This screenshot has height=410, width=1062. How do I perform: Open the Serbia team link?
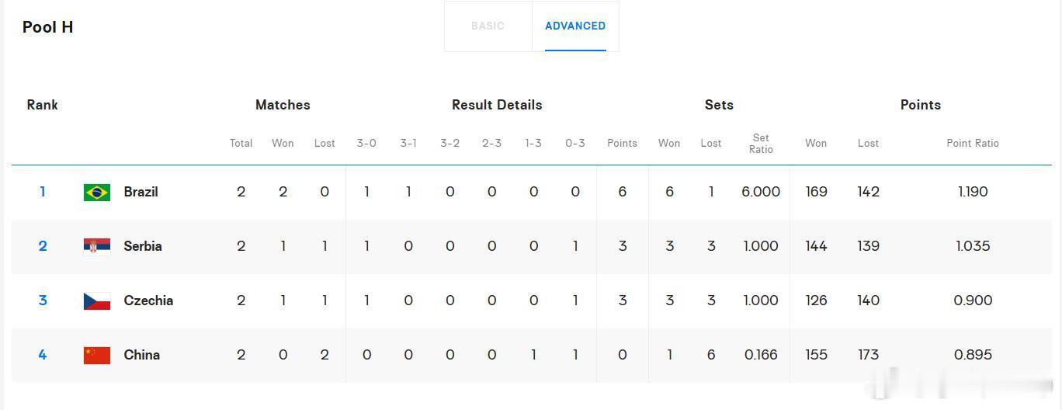[x=143, y=246]
